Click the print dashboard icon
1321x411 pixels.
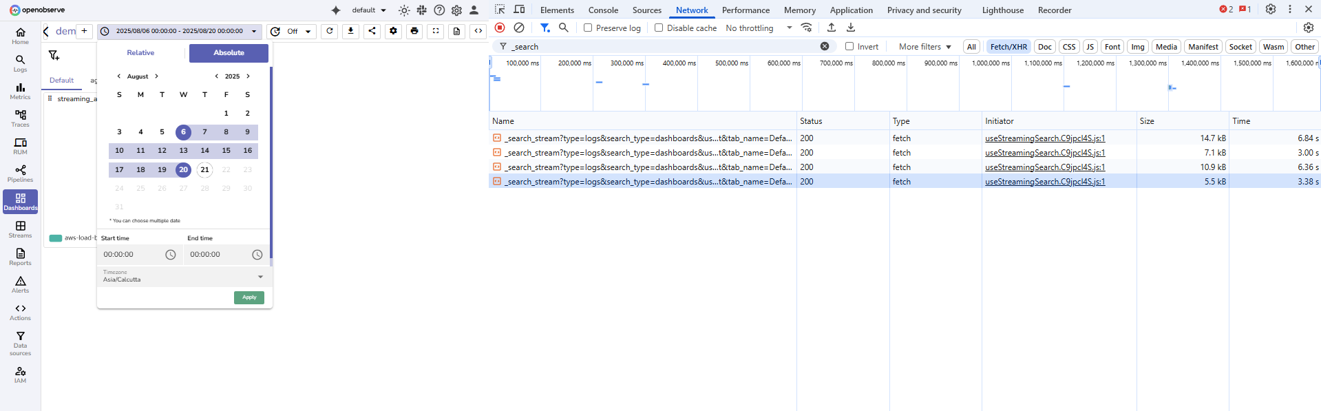(x=414, y=31)
